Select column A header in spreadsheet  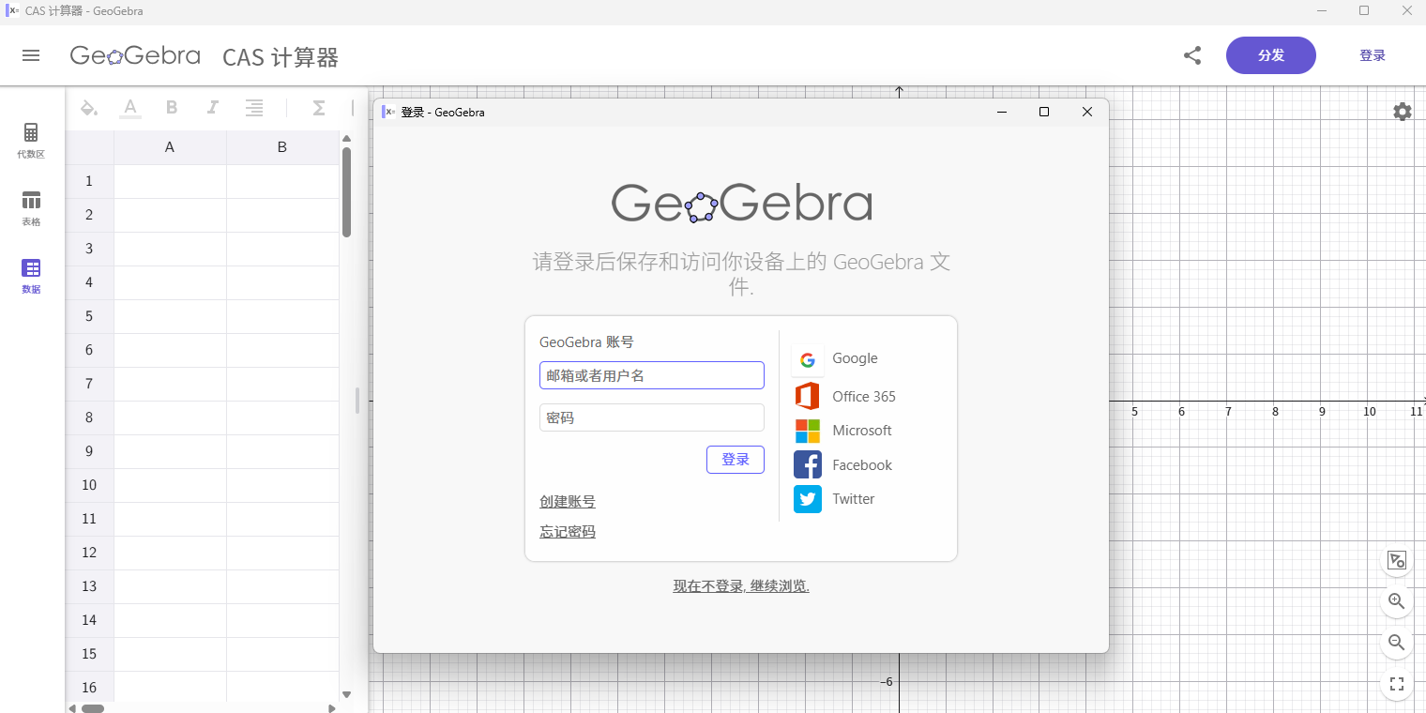click(x=170, y=147)
